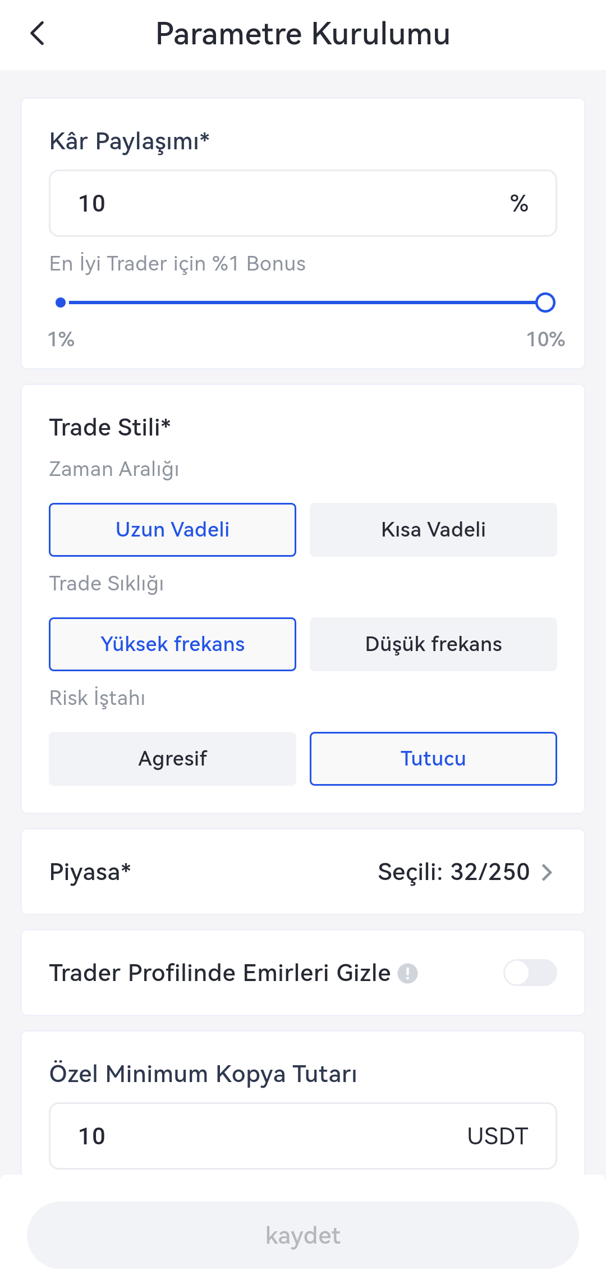Screen dimensions: 606x1274
Task: Open the Seçili: 32/250 market list
Action: coord(453,872)
